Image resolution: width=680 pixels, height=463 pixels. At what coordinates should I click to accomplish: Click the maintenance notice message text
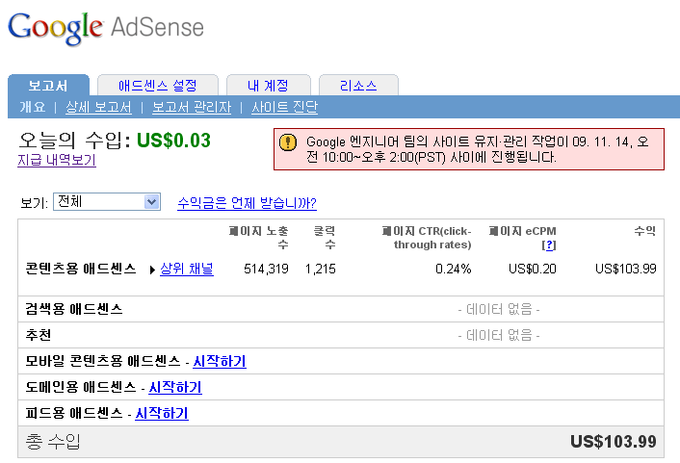point(477,149)
